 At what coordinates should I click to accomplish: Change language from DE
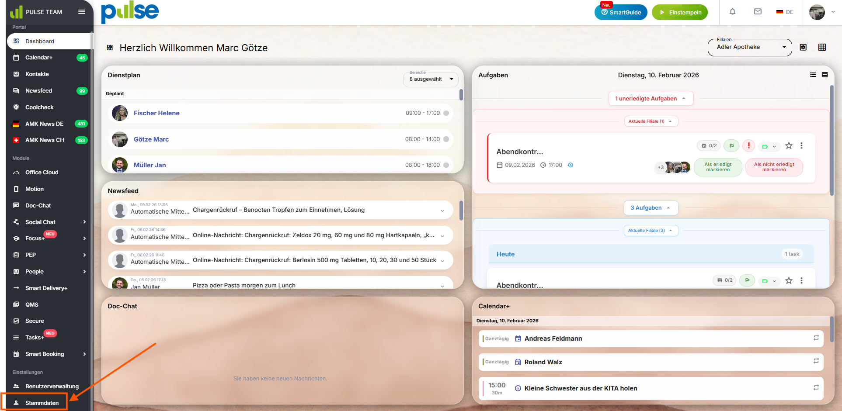point(785,12)
